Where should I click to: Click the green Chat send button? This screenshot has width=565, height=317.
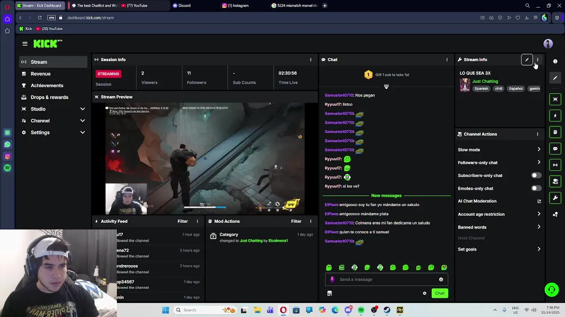pos(440,293)
